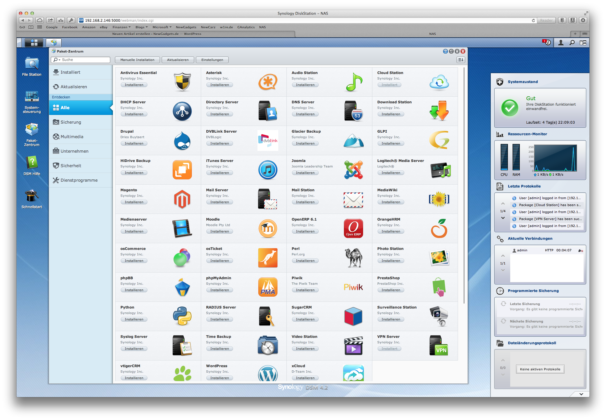Open Paket-Zentrum taskbar window button
This screenshot has width=606, height=420.
53,43
